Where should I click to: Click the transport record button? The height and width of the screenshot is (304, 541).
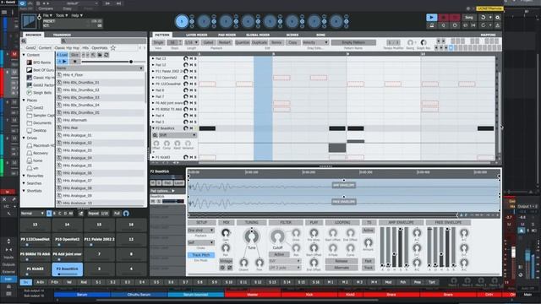coord(444,17)
